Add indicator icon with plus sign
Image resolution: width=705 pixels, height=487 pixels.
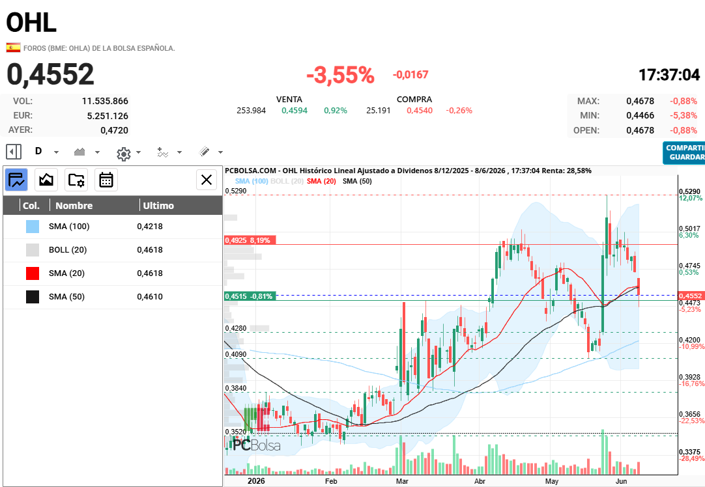pyautogui.click(x=162, y=152)
